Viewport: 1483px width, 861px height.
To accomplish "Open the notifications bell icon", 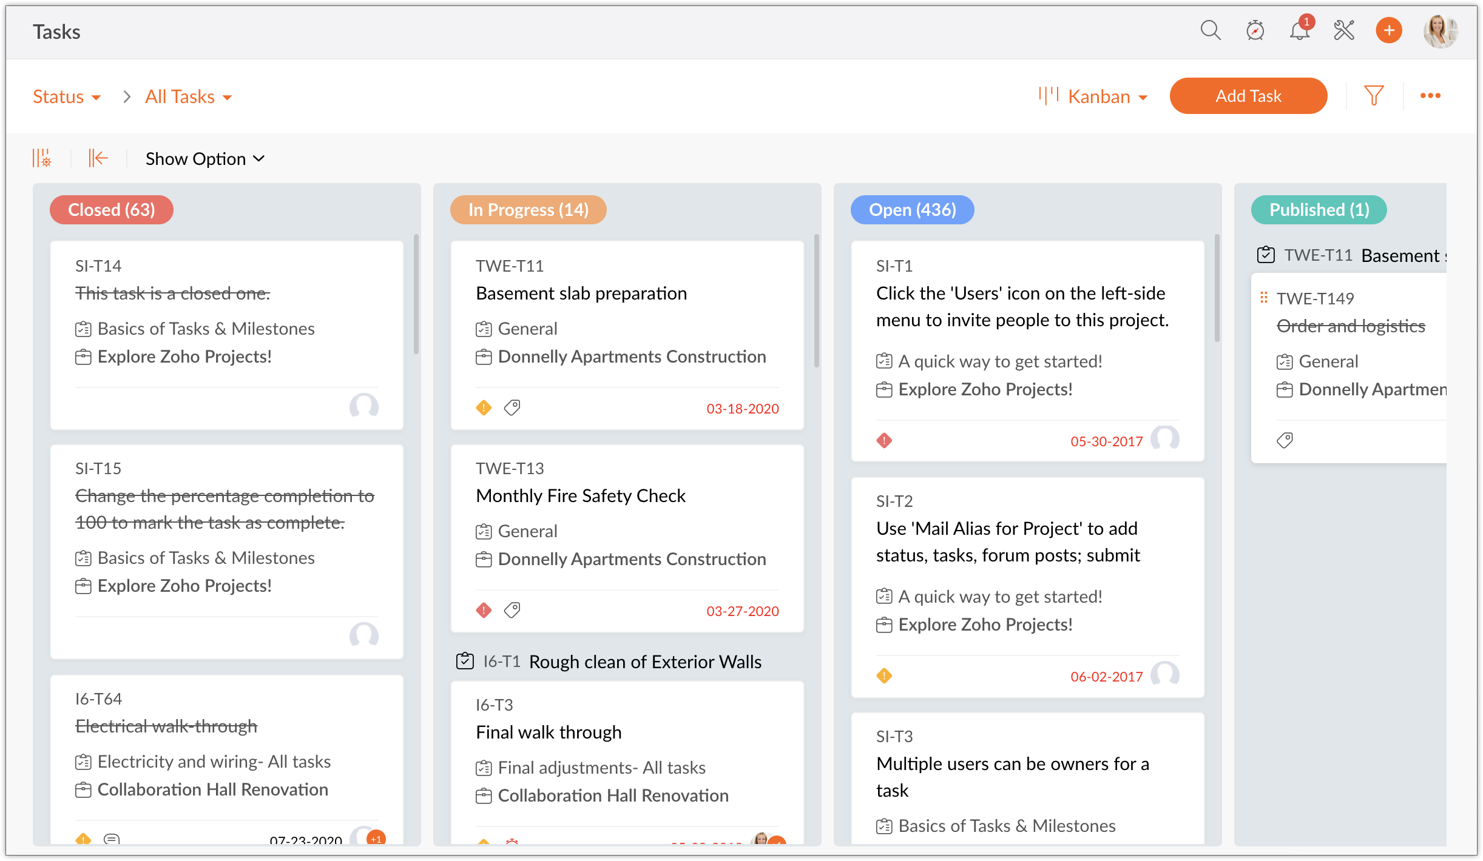I will click(x=1299, y=30).
